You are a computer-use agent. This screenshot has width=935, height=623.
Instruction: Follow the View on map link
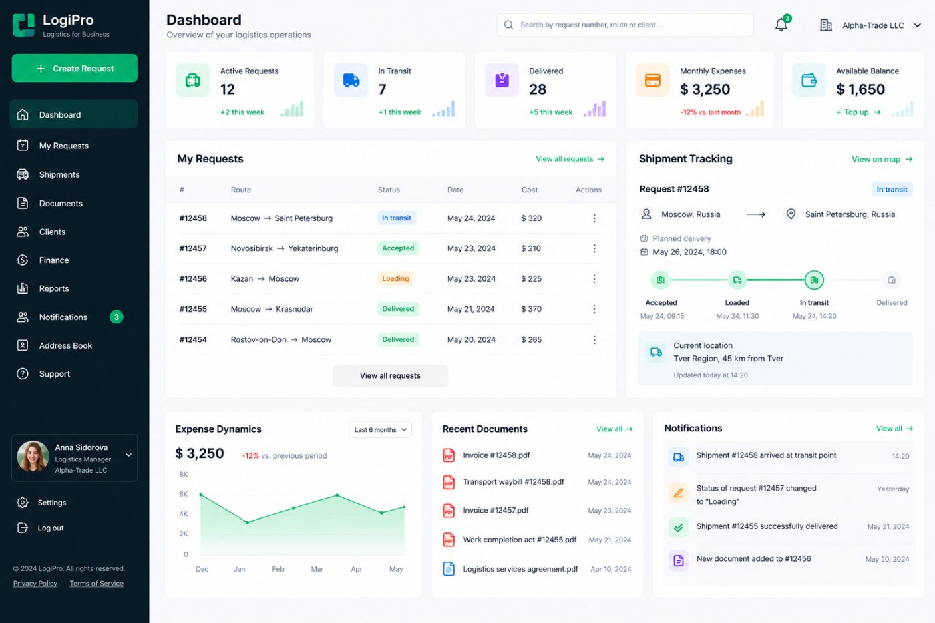click(x=882, y=159)
